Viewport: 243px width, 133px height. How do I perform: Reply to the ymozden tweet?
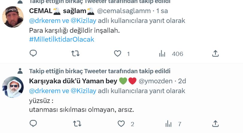pos(33,123)
